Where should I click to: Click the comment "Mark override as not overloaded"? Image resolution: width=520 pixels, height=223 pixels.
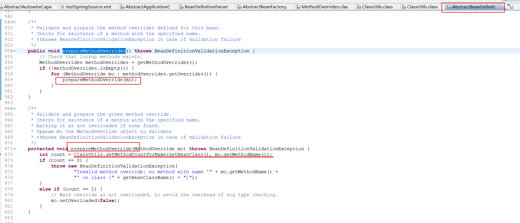pos(164,195)
